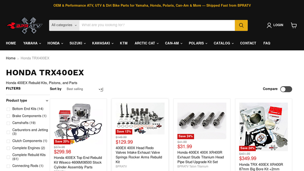
Task: Open the Polaris navigation menu
Action: 198,43
